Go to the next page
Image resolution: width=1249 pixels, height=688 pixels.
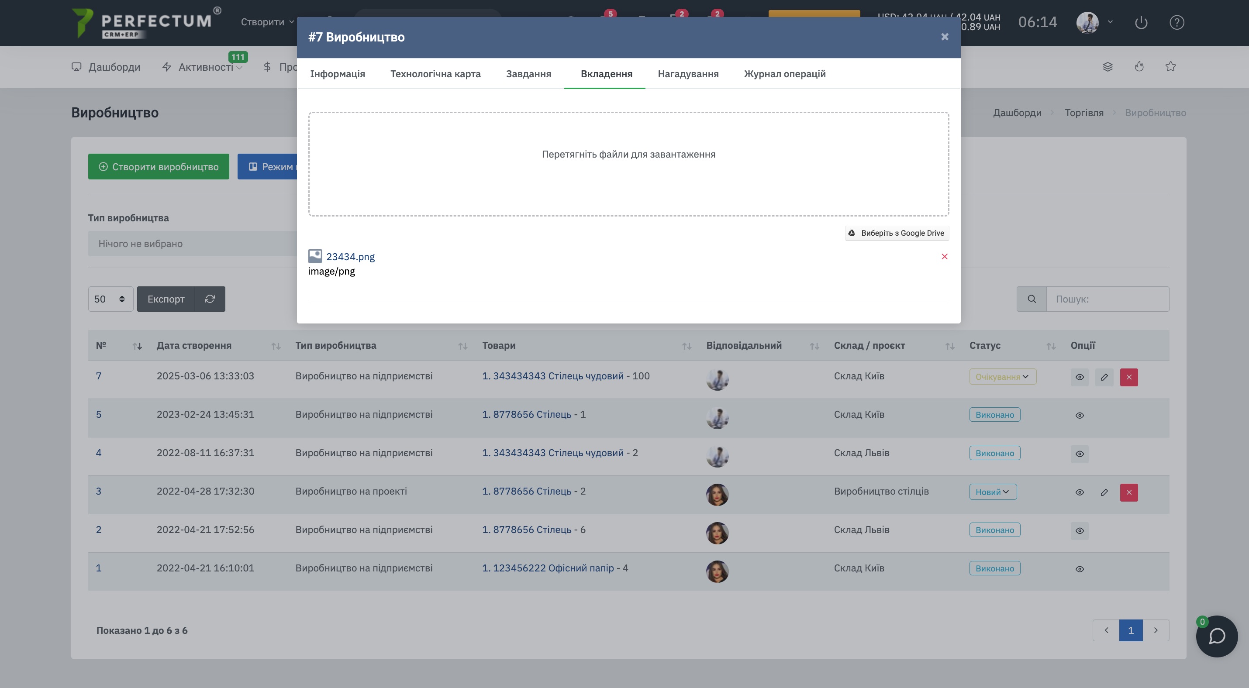(x=1156, y=630)
